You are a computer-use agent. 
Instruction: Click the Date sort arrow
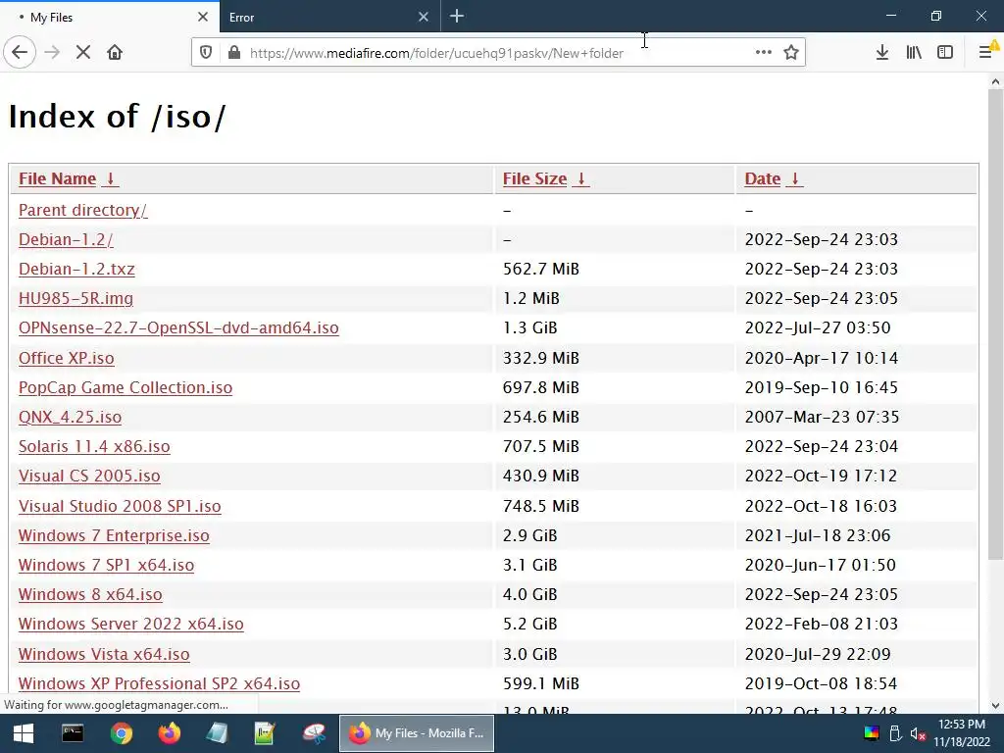[x=794, y=178]
